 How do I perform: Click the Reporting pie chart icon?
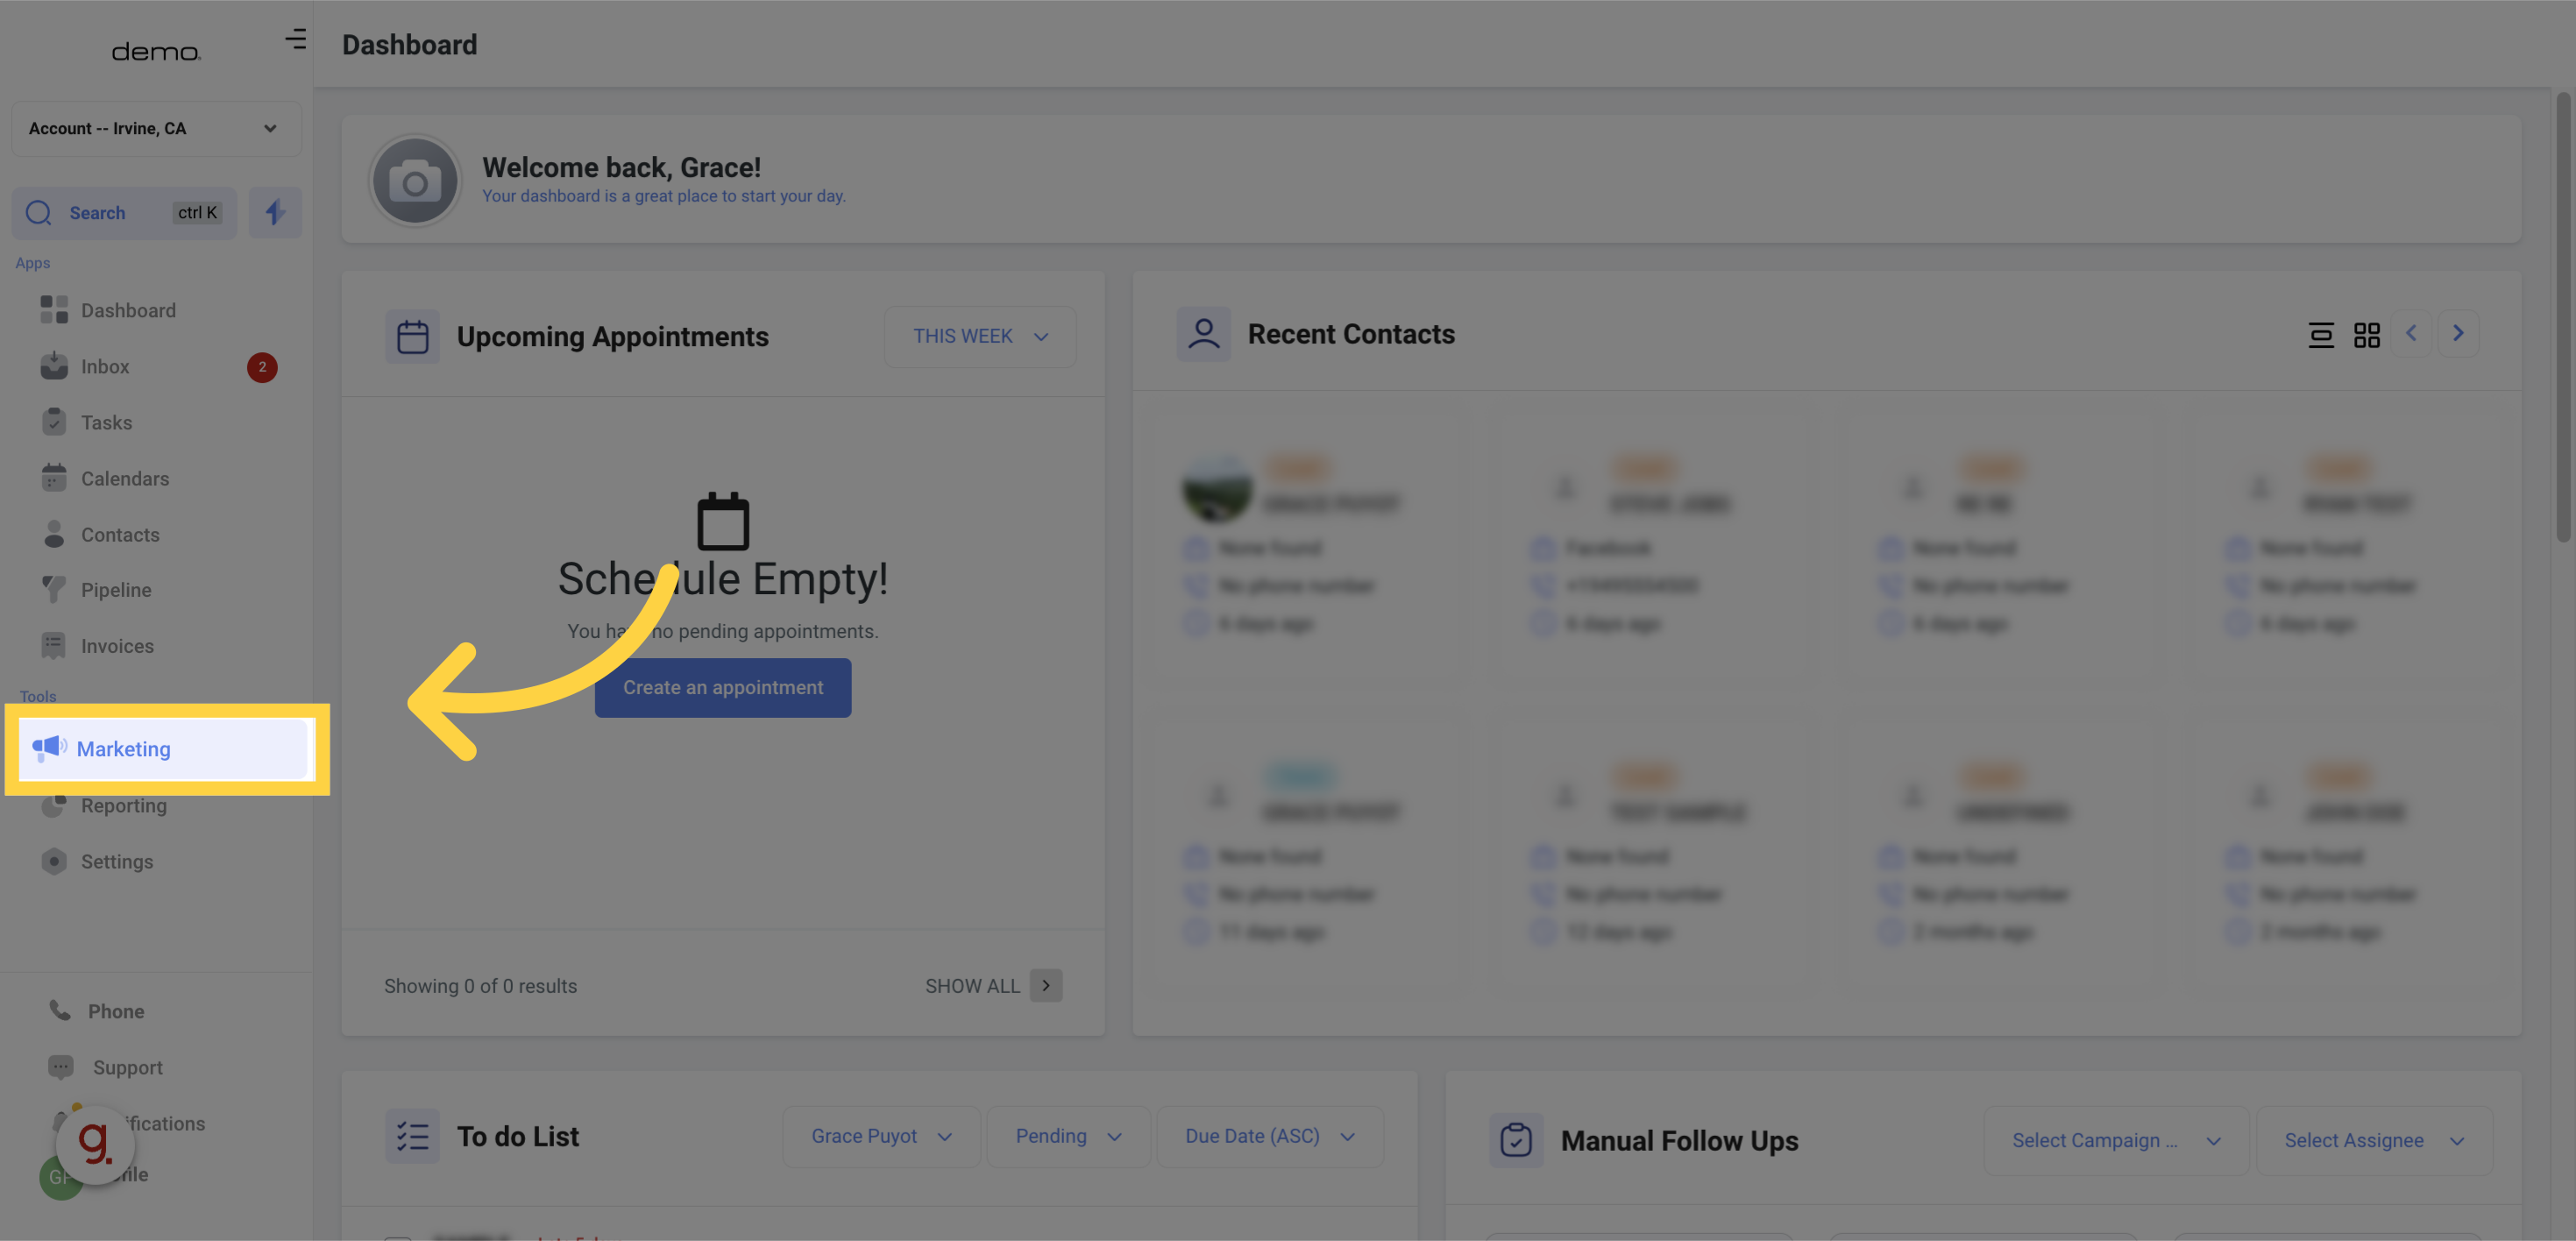(x=54, y=805)
